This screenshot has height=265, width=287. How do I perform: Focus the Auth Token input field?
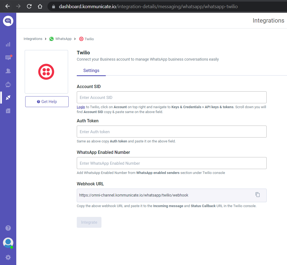pos(172,132)
